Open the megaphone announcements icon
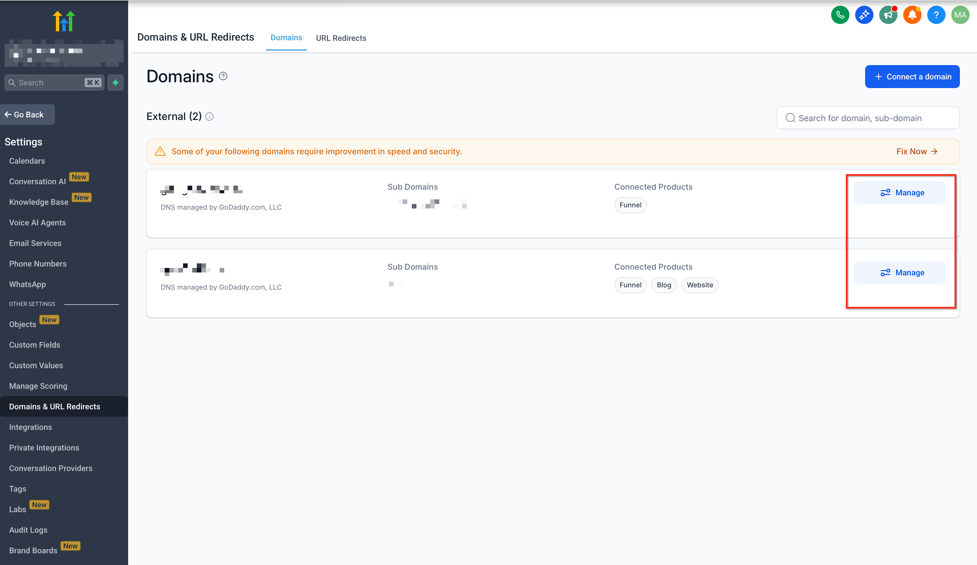Image resolution: width=977 pixels, height=565 pixels. (x=888, y=15)
